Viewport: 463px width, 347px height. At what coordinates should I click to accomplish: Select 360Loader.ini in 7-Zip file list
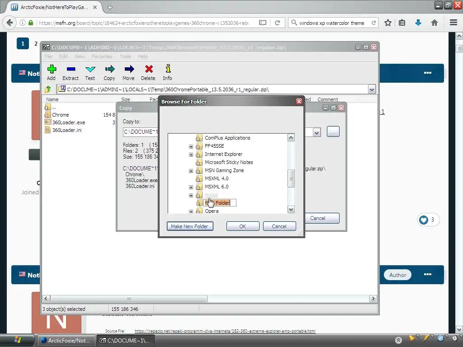pos(67,130)
